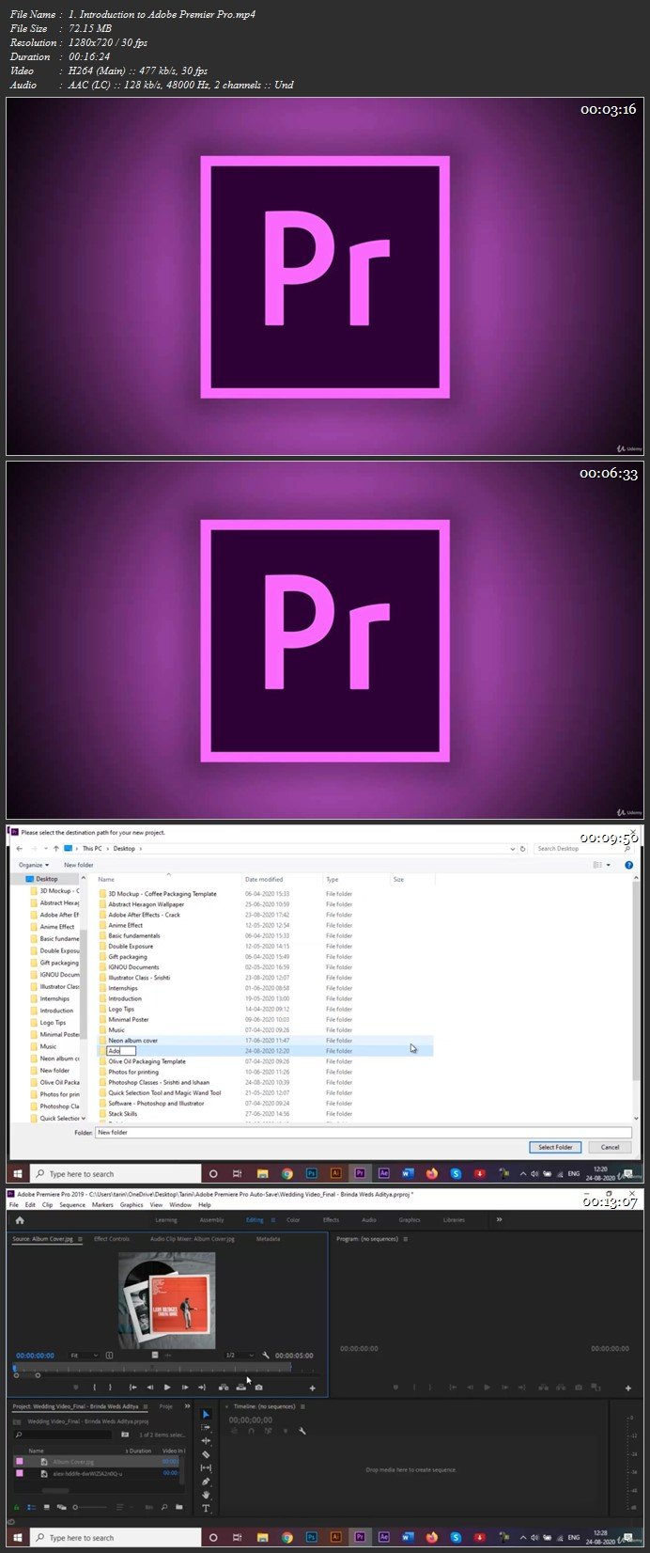
Task: Select the Ripple Edit tool
Action: (x=207, y=1441)
